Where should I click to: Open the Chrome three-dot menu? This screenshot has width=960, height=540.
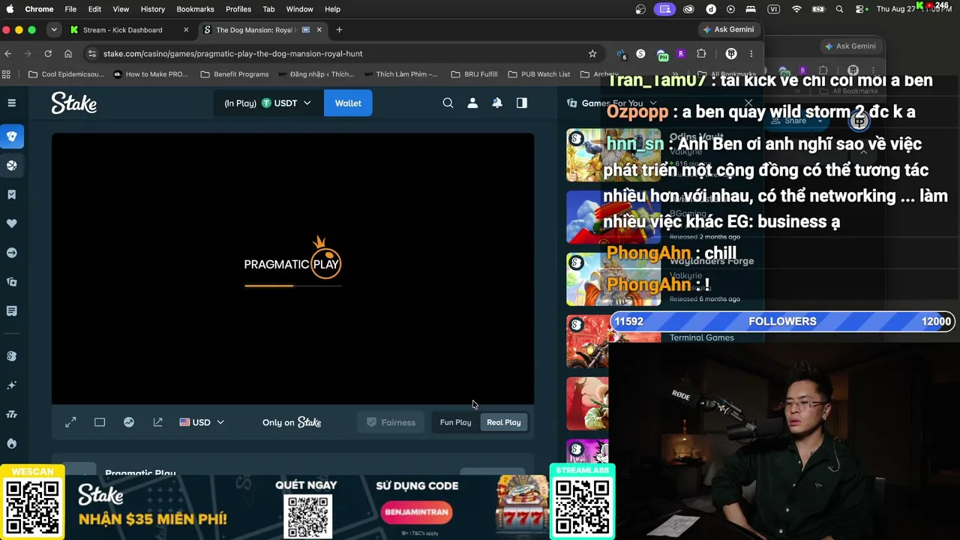tap(751, 54)
